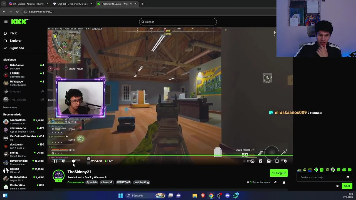Pause the live stream
356x200 pixels.
pyautogui.click(x=55, y=161)
